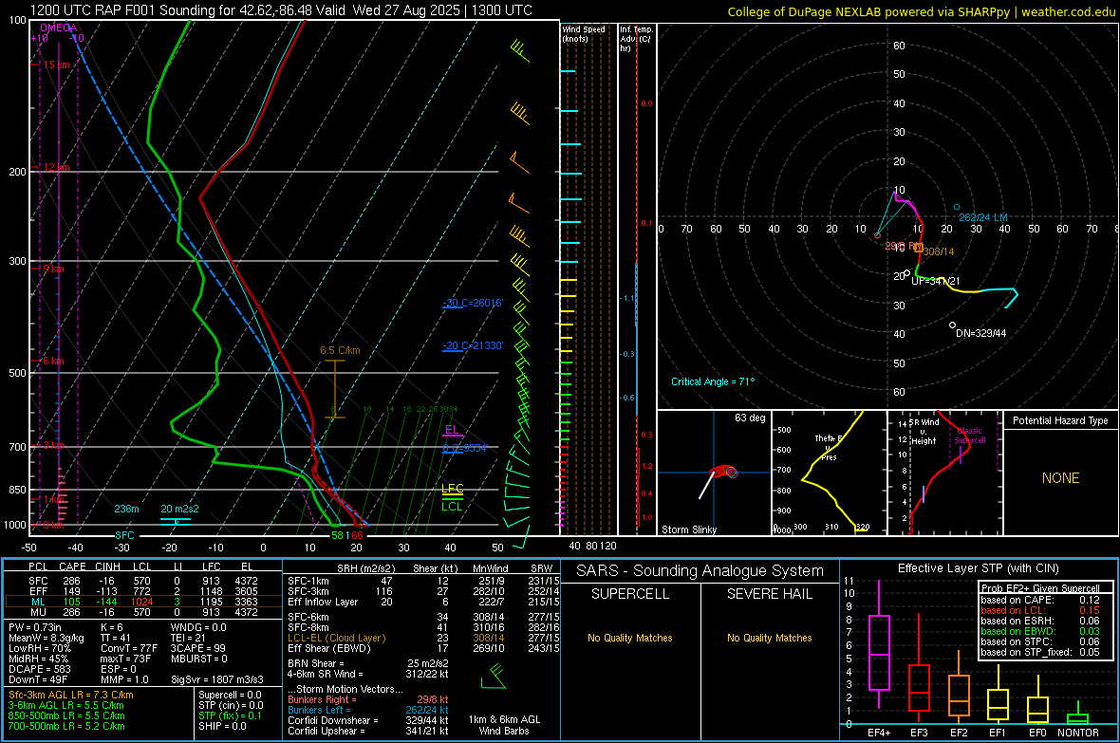This screenshot has width=1120, height=743.
Task: Click the Eff Shear (EBWD) row
Action: (423, 648)
